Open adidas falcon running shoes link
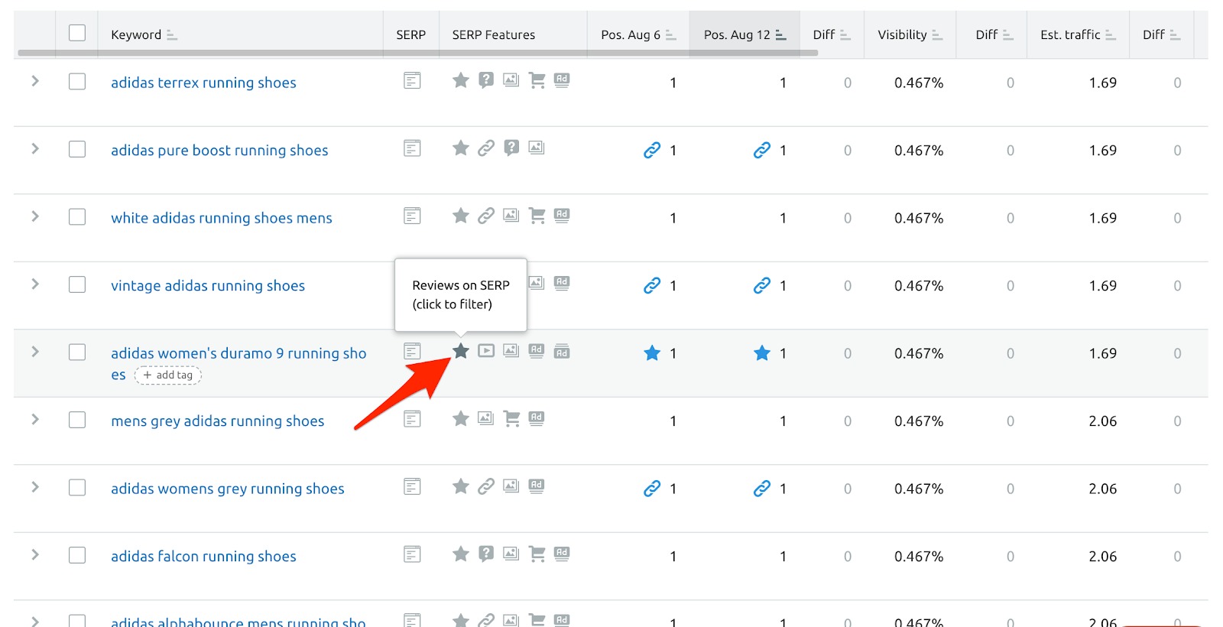Image resolution: width=1223 pixels, height=627 pixels. click(x=203, y=557)
